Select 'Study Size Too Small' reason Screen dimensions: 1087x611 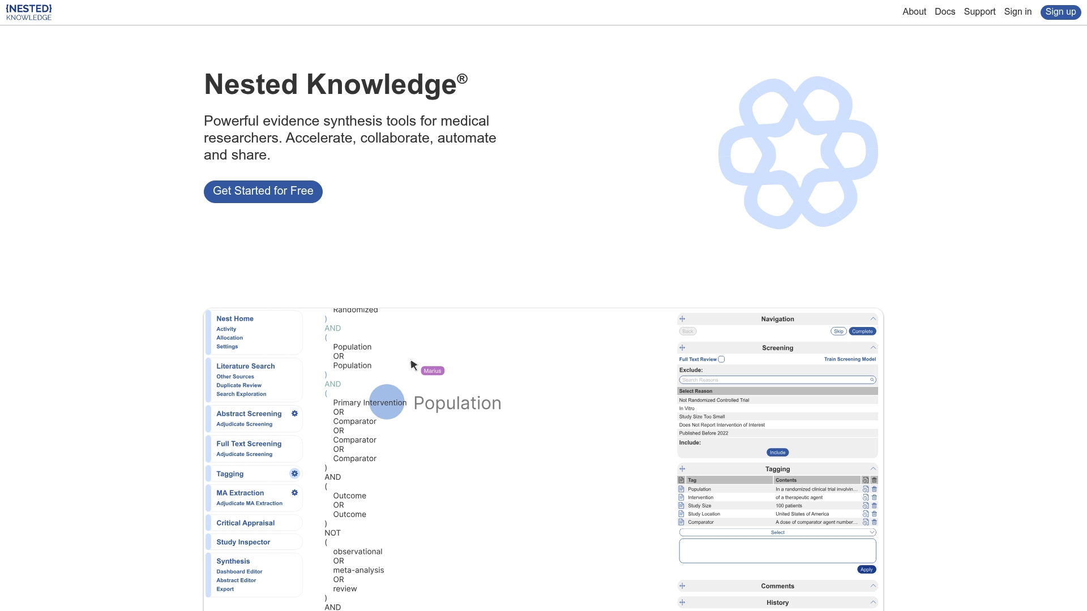click(x=777, y=417)
